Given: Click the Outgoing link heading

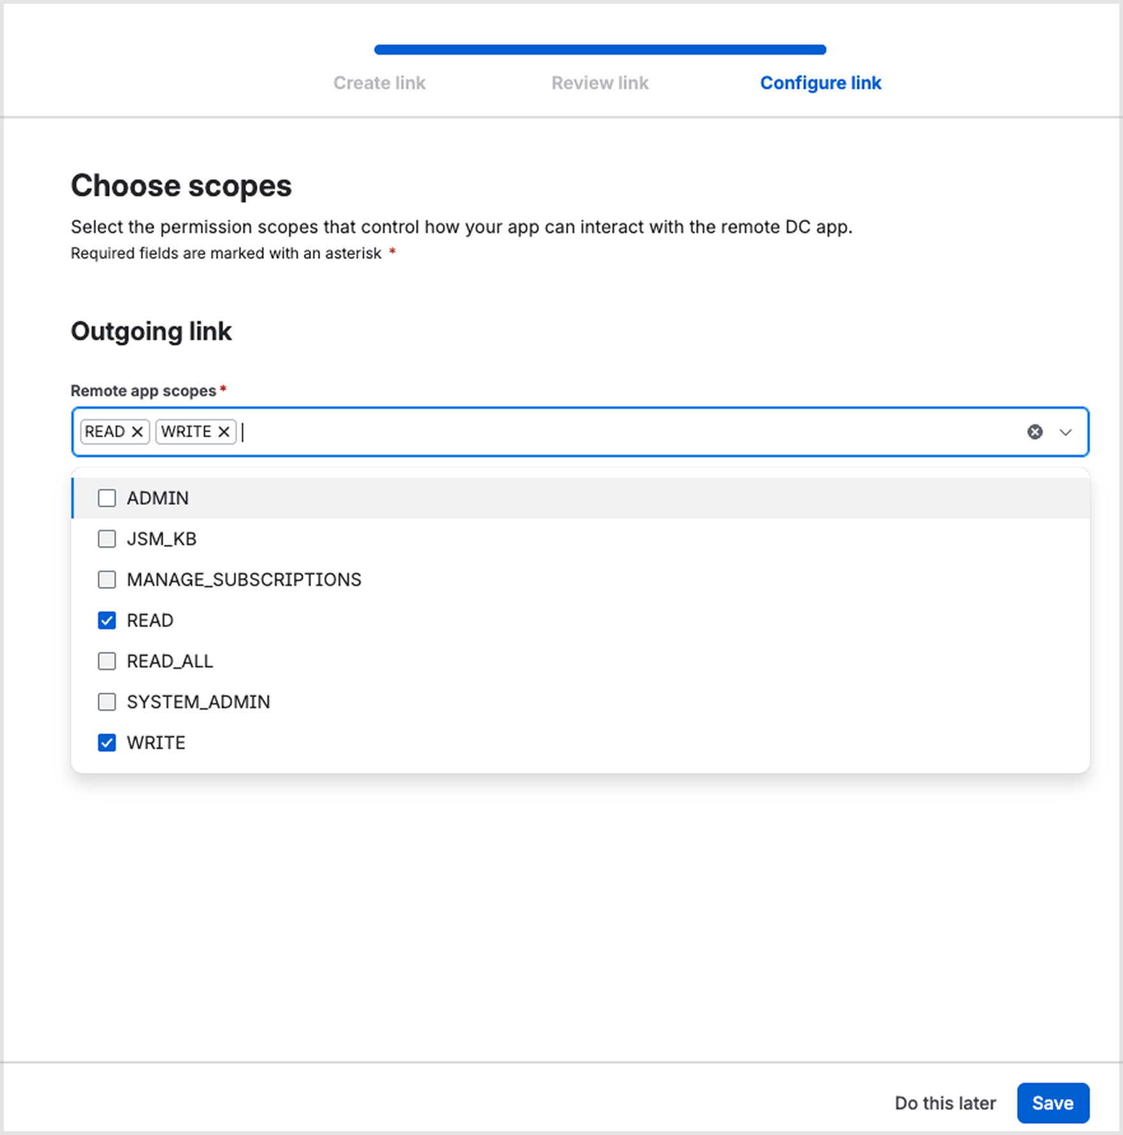Looking at the screenshot, I should pos(151,331).
